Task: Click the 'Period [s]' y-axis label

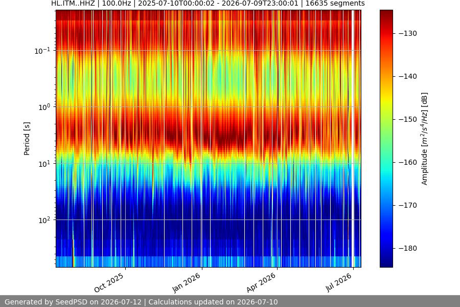Action: pos(27,139)
